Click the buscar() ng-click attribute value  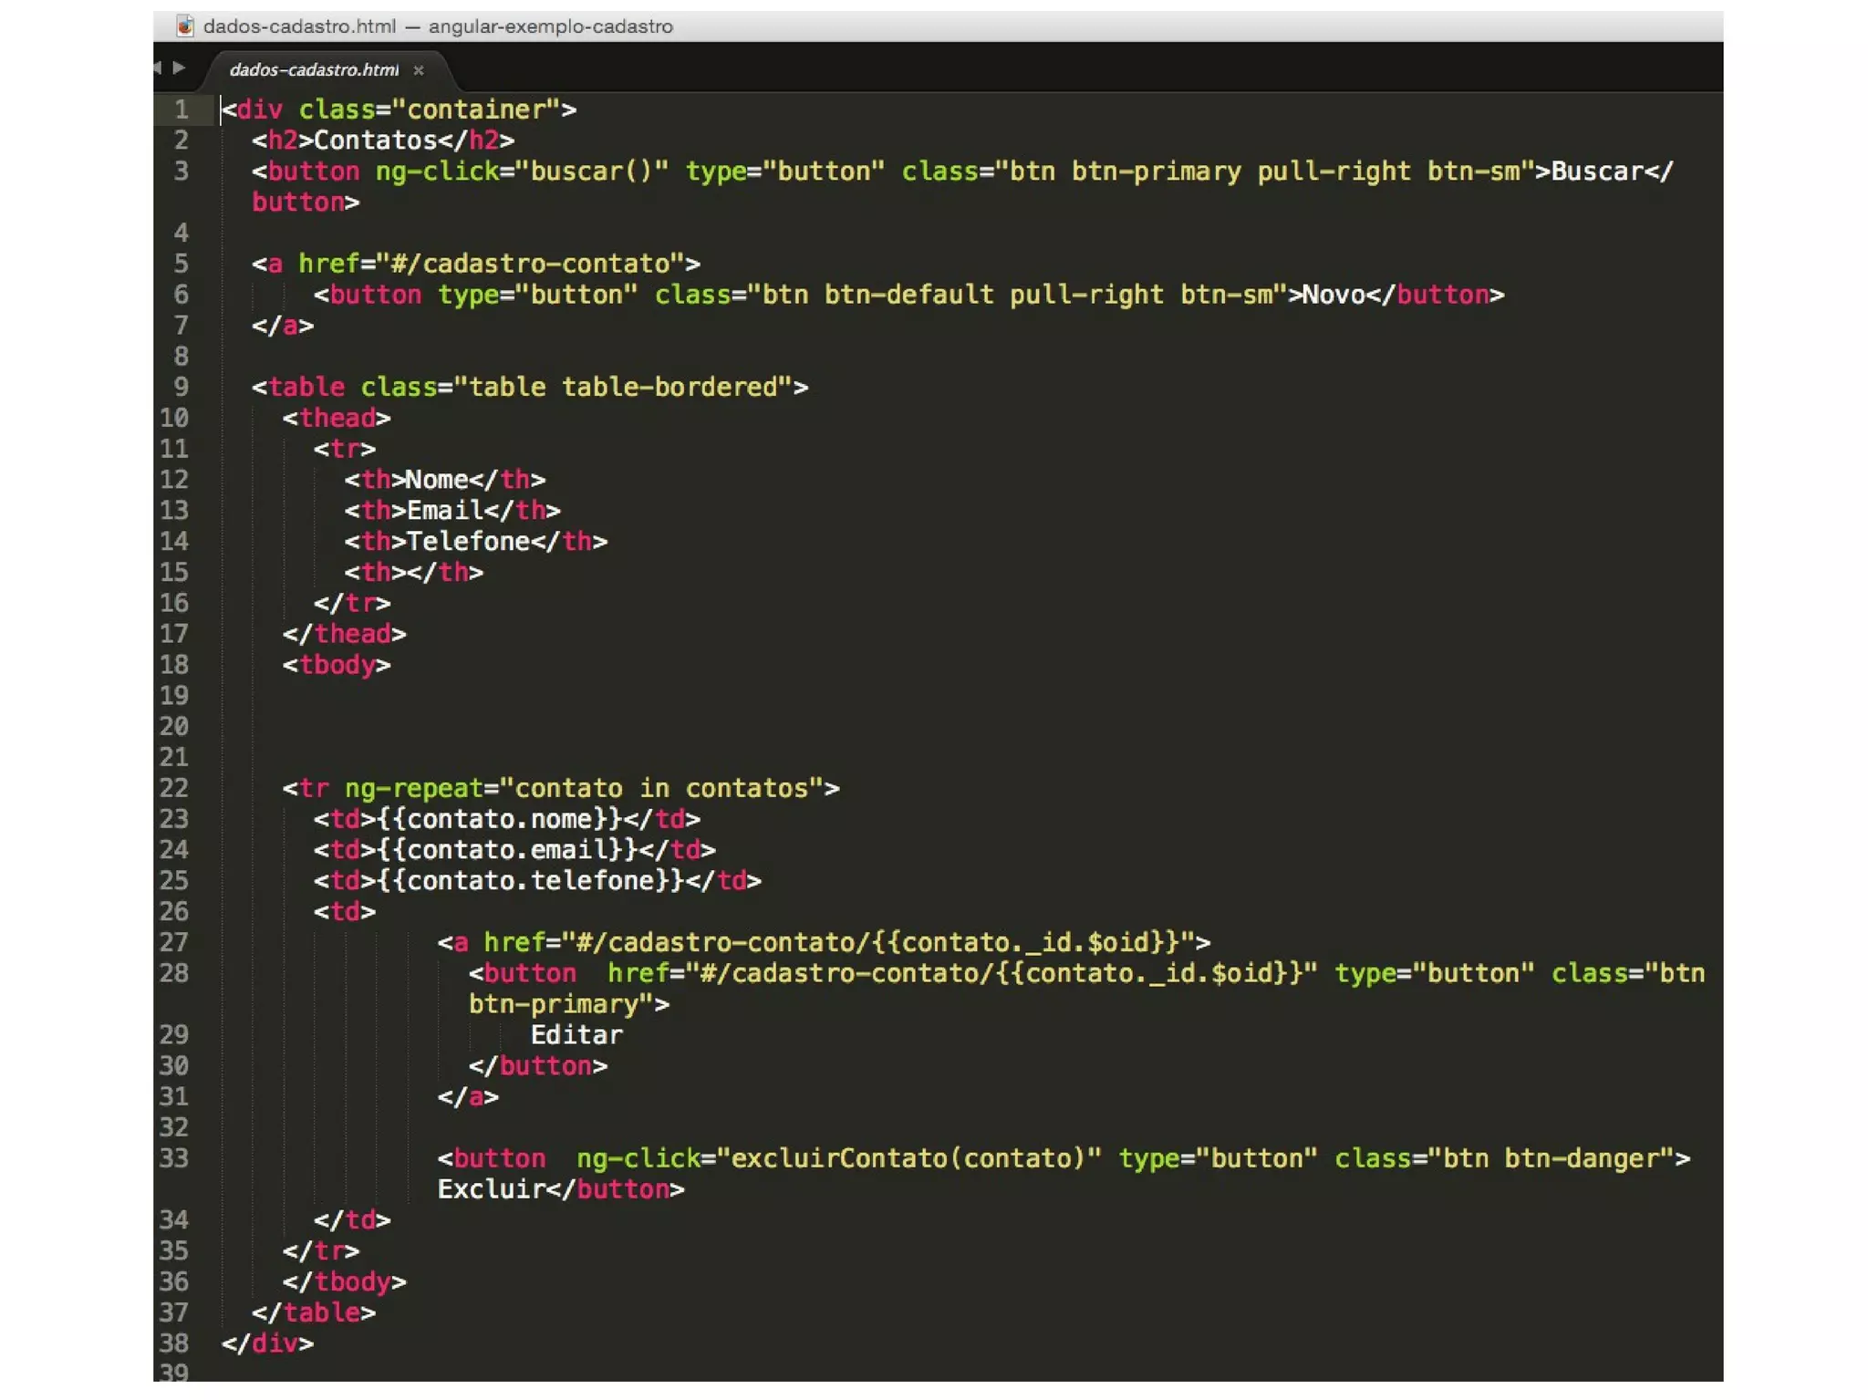tap(592, 171)
